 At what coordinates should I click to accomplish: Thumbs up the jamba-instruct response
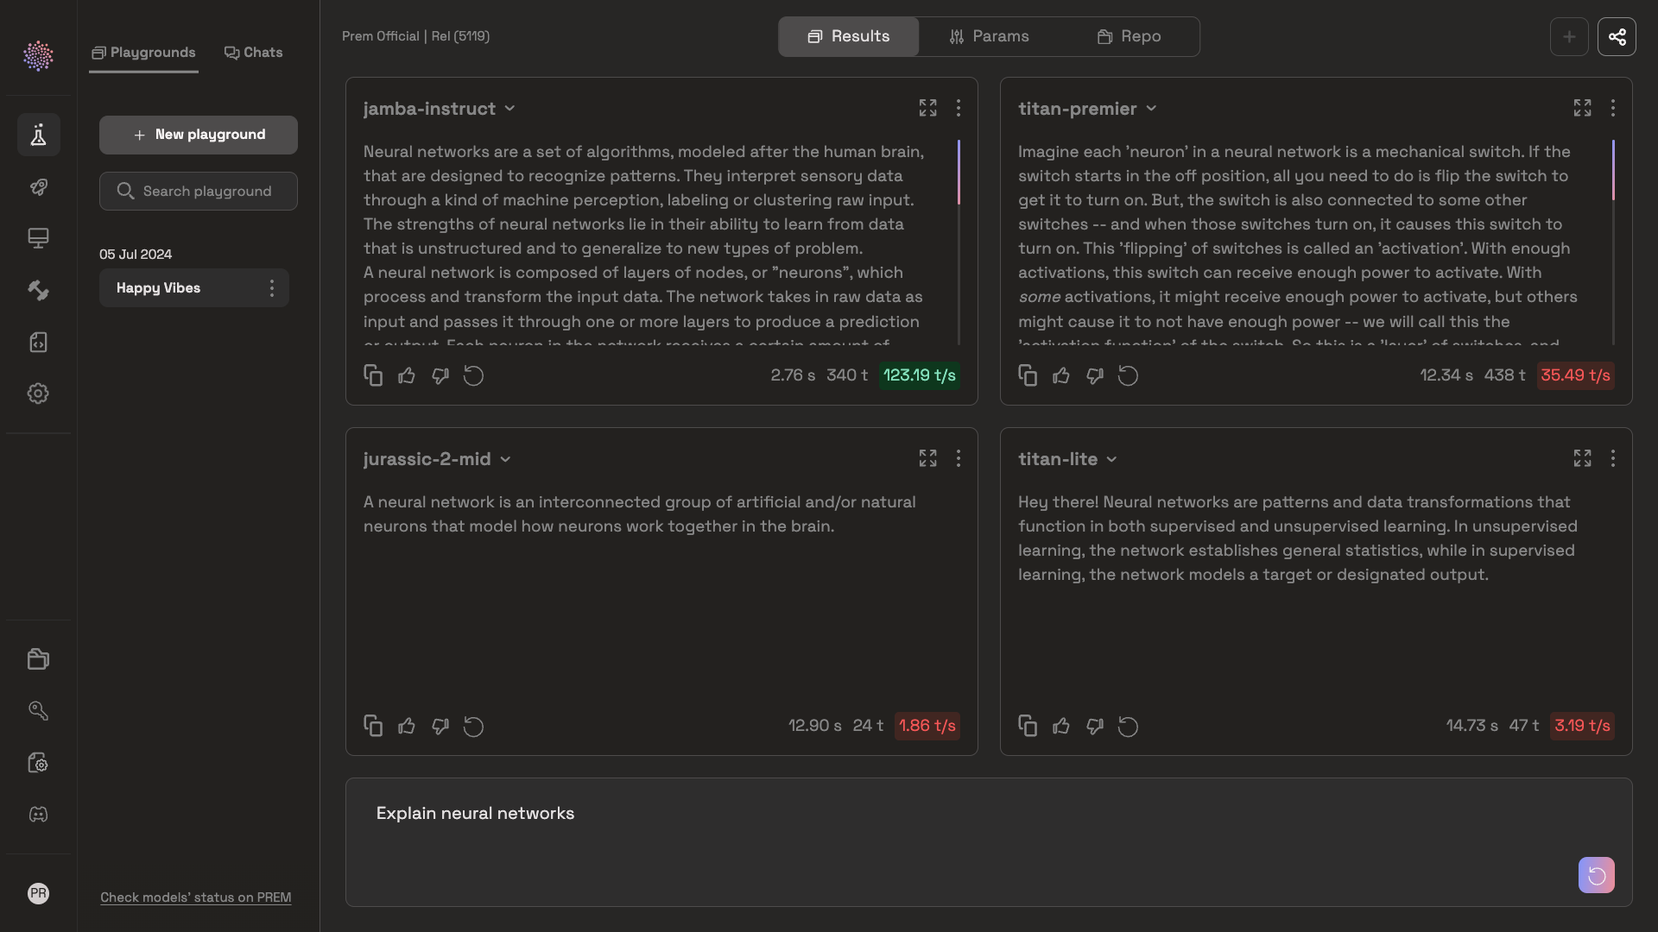click(407, 375)
